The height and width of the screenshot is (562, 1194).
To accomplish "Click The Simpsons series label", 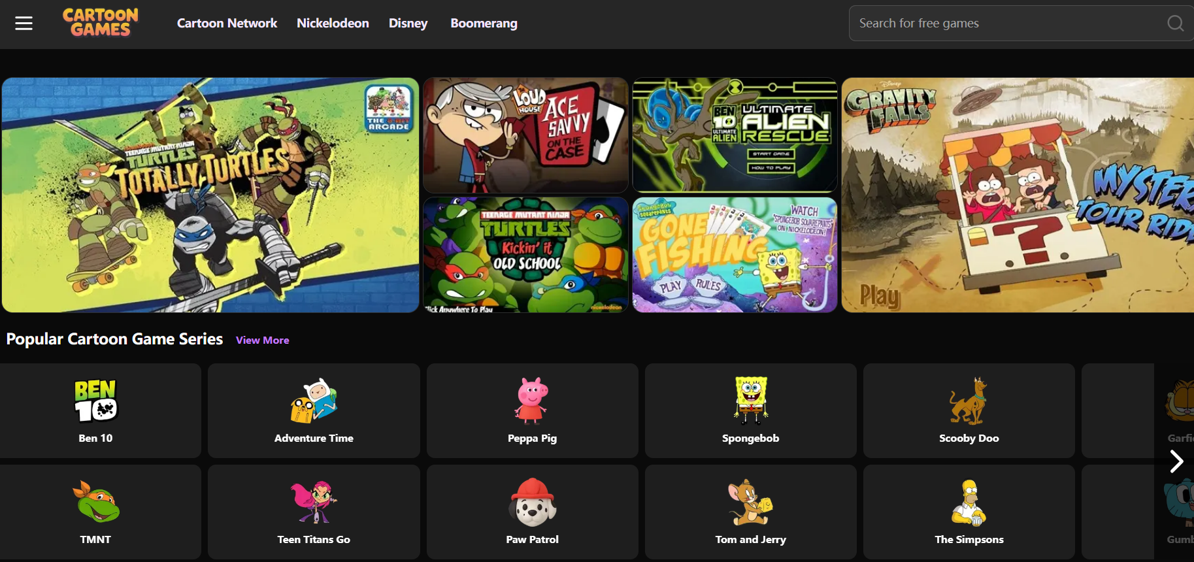I will coord(969,540).
